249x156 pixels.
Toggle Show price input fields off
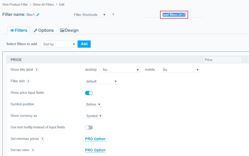[x=89, y=93]
